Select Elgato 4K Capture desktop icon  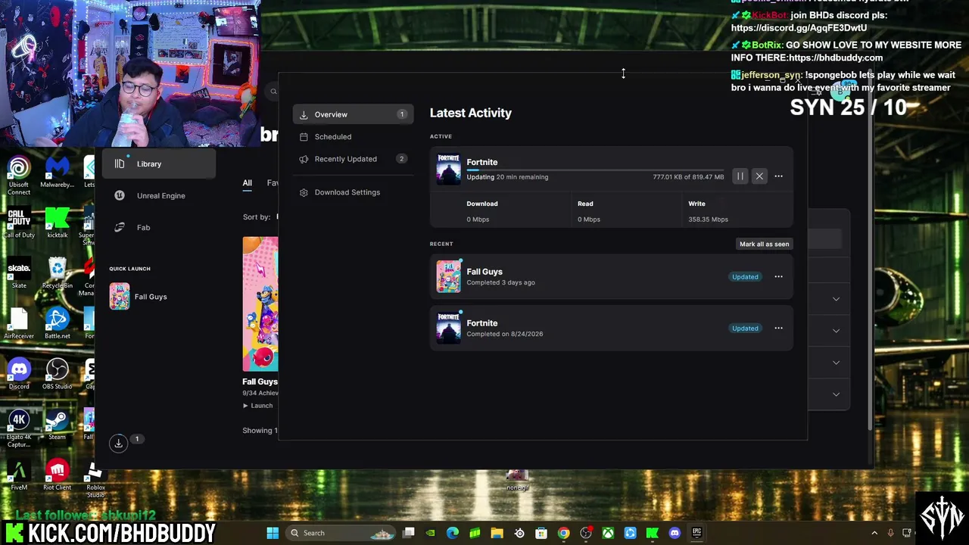(x=19, y=429)
